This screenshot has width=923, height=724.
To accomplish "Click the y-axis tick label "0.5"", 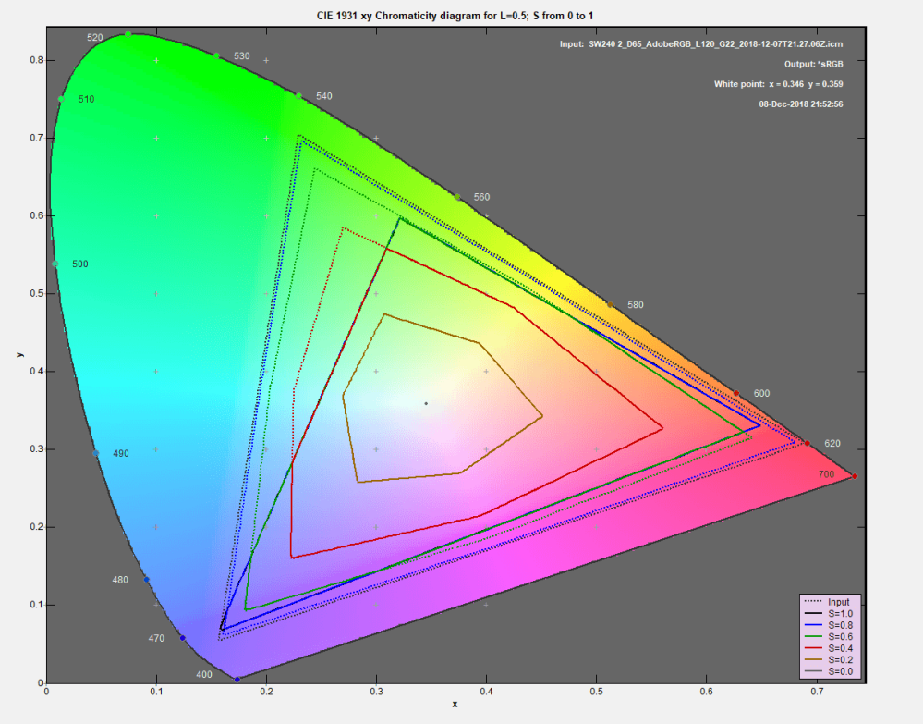I will [37, 293].
